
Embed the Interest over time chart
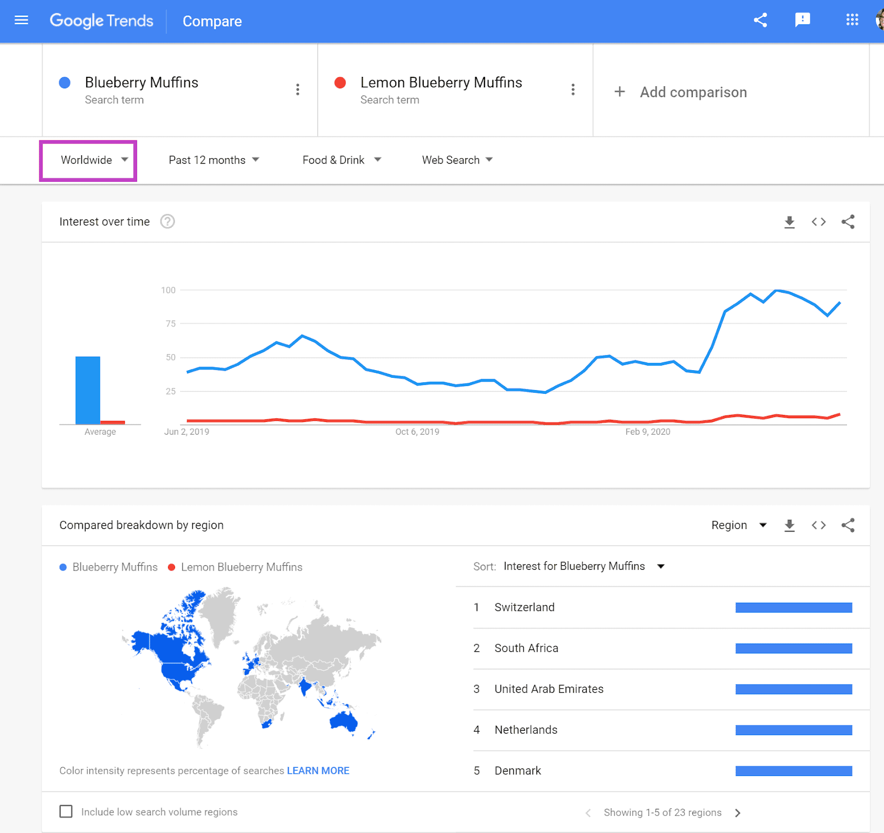(x=818, y=222)
